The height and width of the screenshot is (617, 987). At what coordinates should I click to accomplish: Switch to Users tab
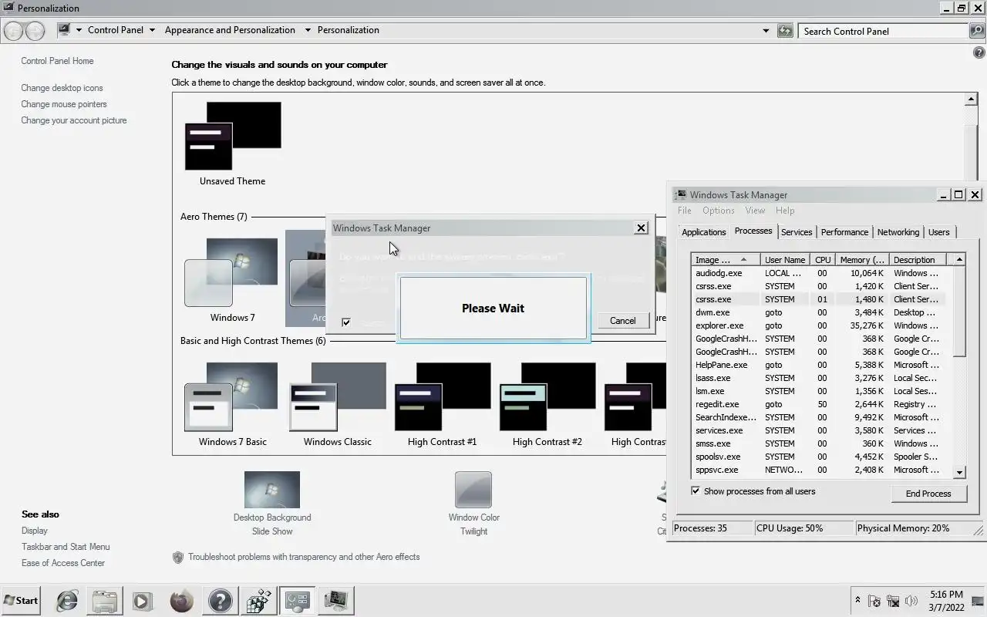[939, 232]
